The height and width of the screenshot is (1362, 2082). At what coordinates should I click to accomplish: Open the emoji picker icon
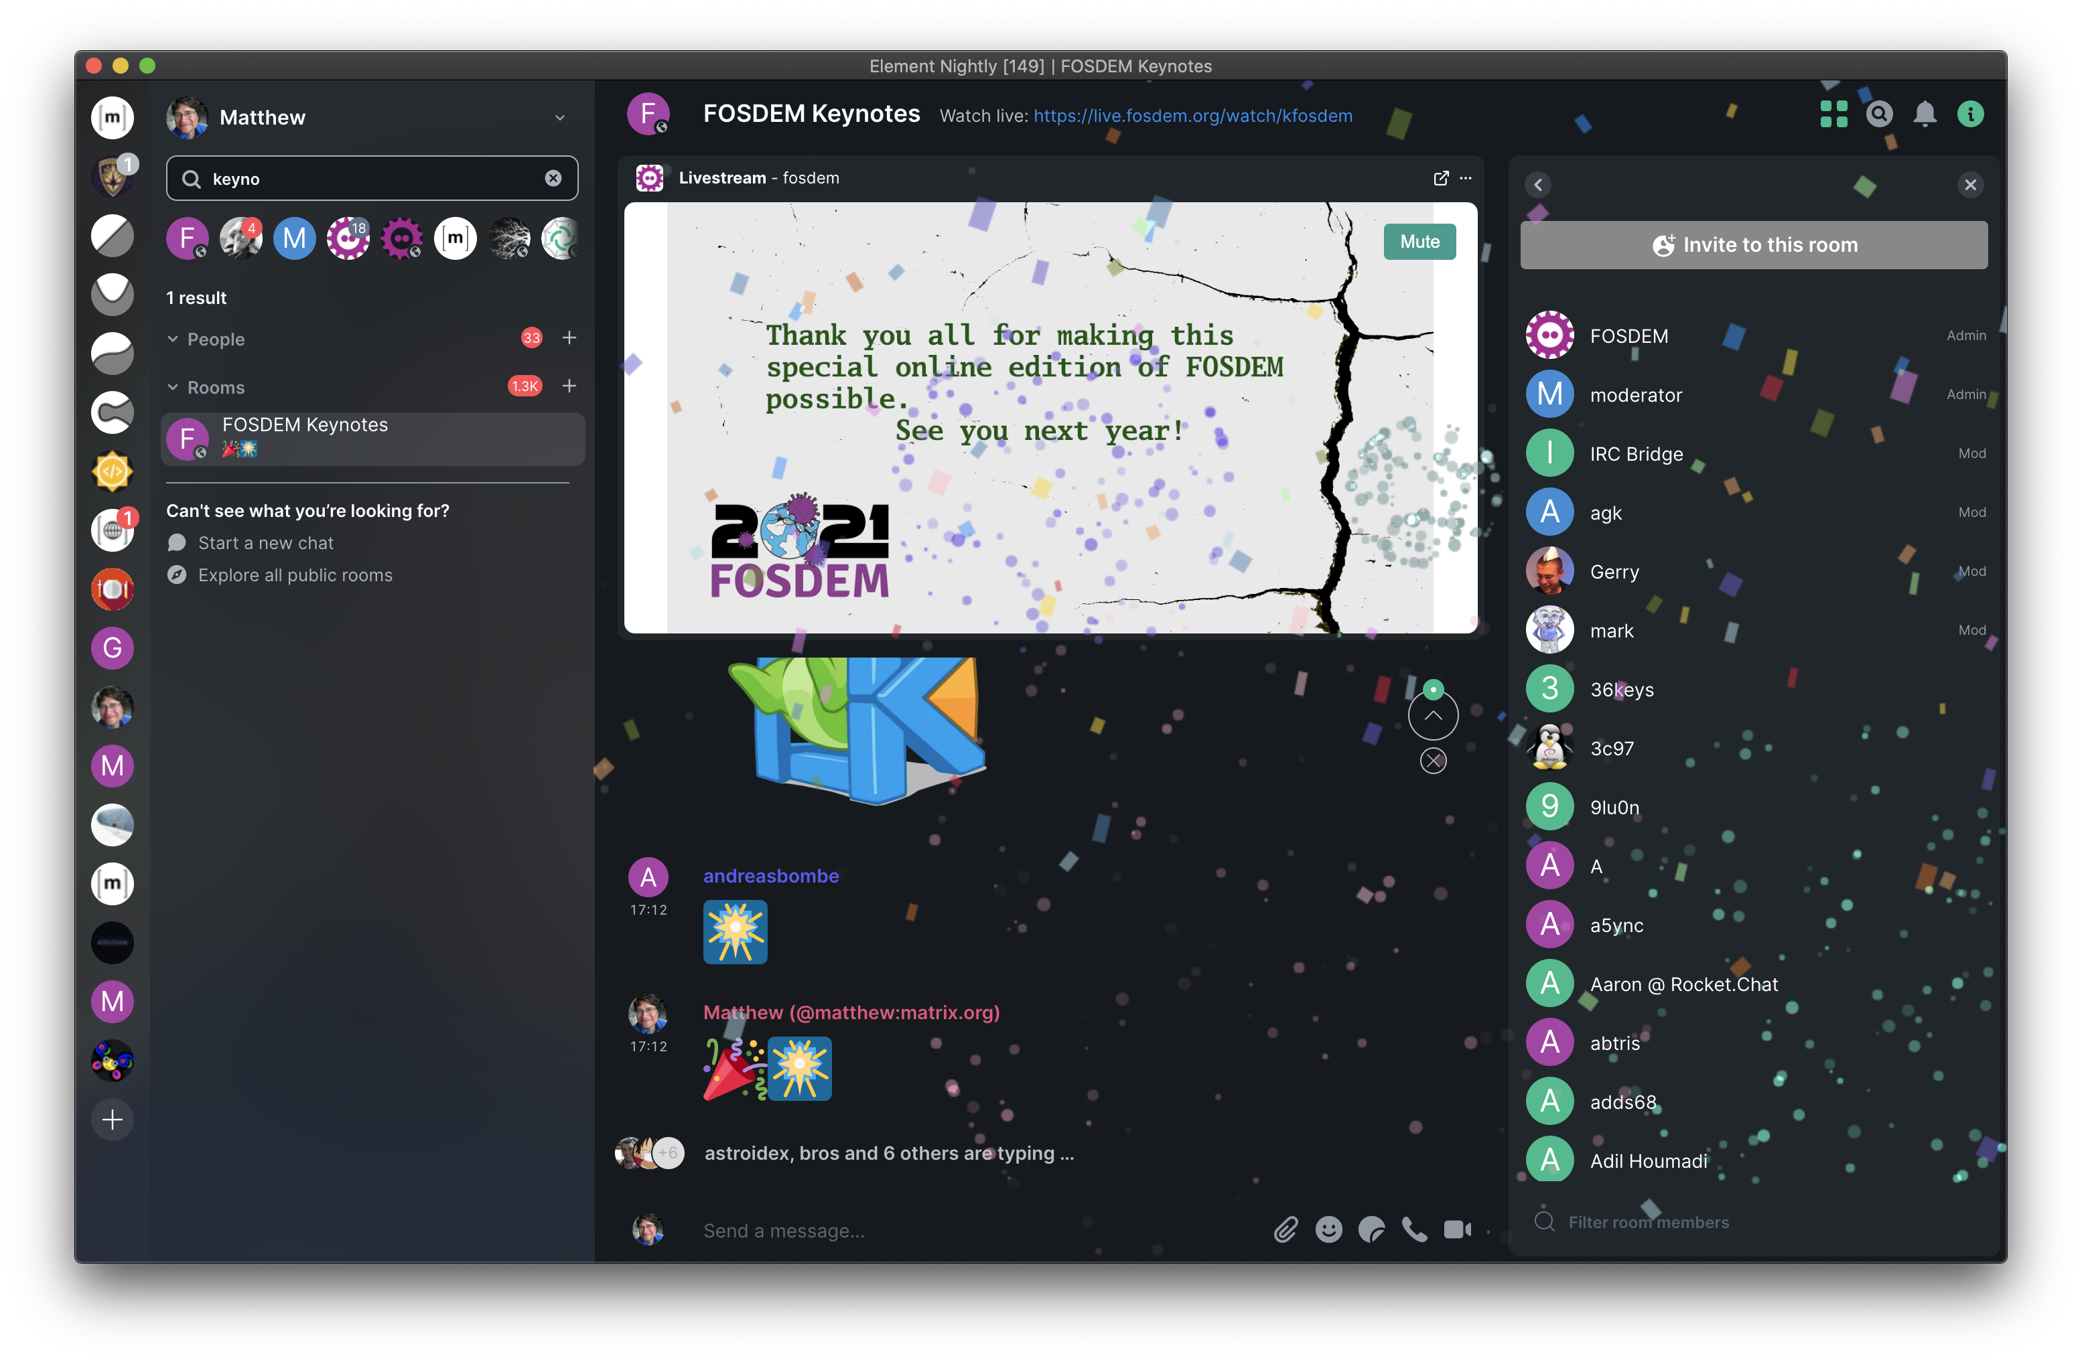[x=1328, y=1228]
